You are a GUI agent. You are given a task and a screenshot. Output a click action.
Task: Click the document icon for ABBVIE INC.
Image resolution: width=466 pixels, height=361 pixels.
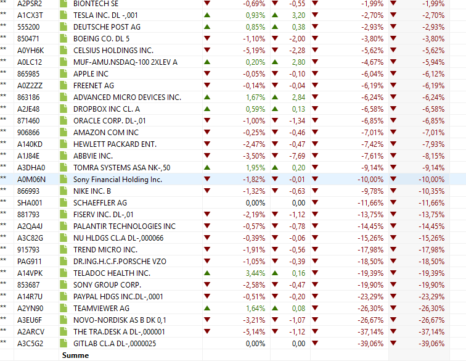(63, 156)
